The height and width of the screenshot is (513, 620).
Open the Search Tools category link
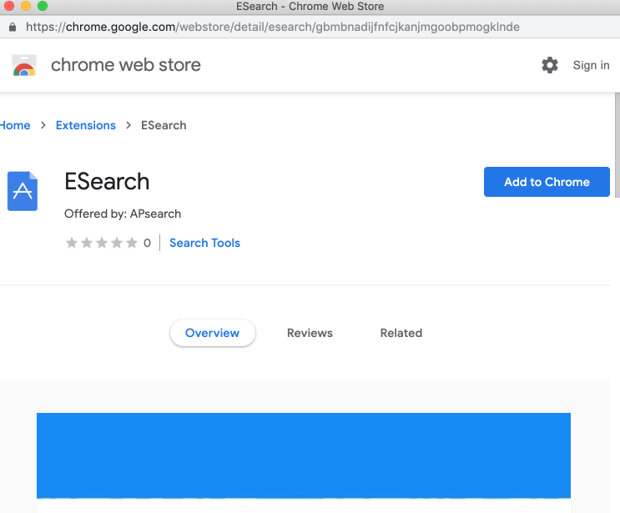[x=204, y=243]
